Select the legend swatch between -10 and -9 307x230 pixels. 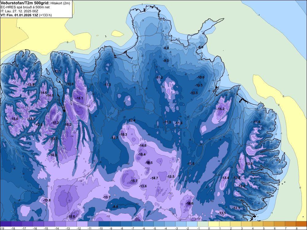click(104, 224)
